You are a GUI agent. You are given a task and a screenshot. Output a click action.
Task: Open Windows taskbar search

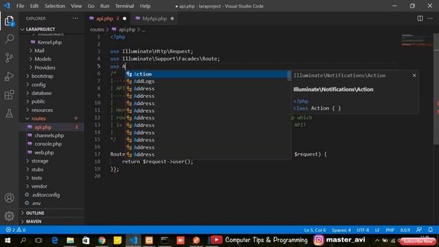23,240
